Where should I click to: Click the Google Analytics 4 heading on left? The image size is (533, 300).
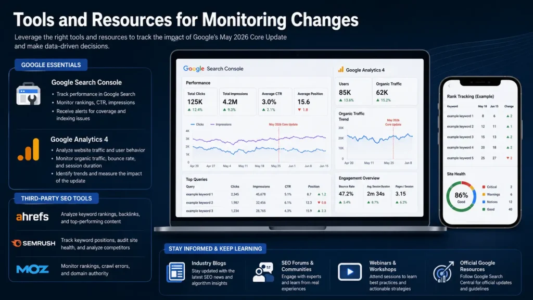tap(79, 139)
